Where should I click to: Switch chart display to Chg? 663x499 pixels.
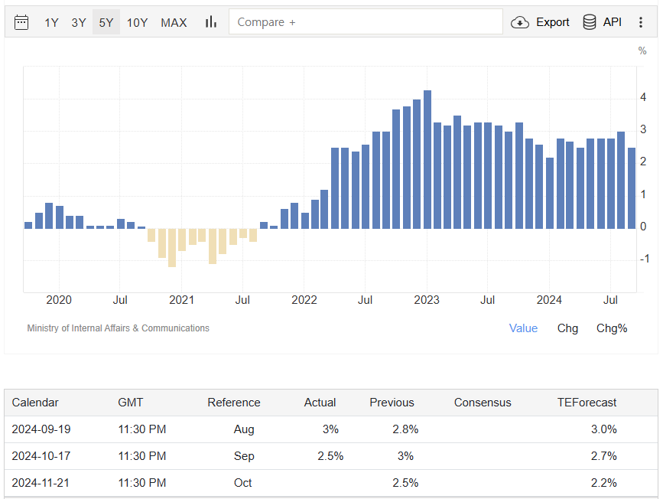coord(567,328)
